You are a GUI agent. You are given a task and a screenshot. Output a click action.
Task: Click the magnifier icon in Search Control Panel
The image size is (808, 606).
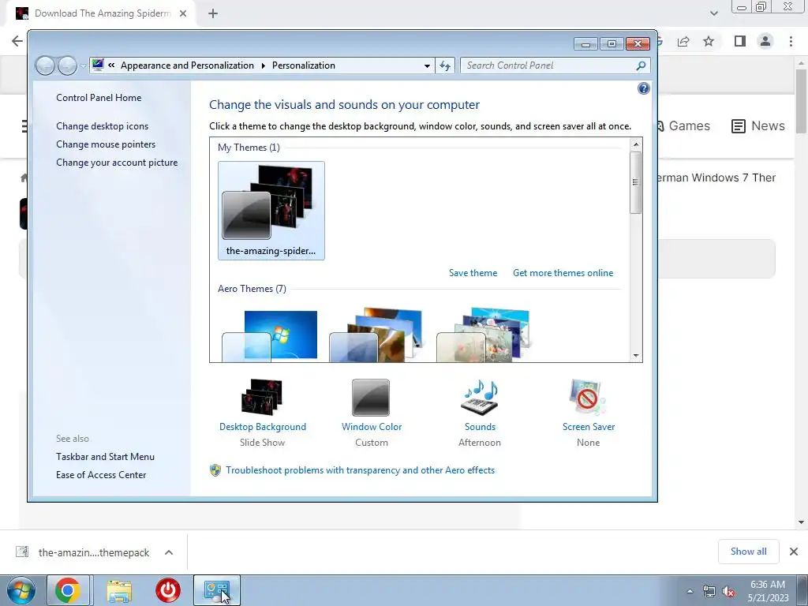pos(641,65)
